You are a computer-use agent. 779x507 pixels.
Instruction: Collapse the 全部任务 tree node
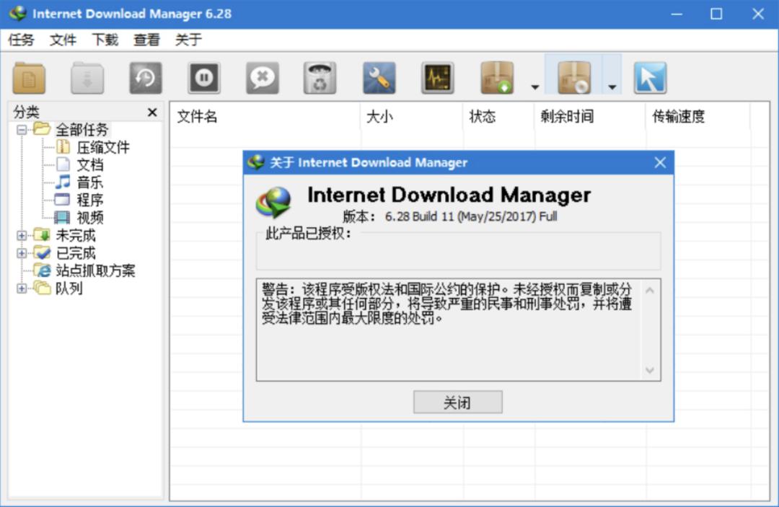[22, 130]
